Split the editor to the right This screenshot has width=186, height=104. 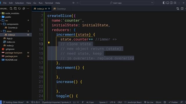182,8
